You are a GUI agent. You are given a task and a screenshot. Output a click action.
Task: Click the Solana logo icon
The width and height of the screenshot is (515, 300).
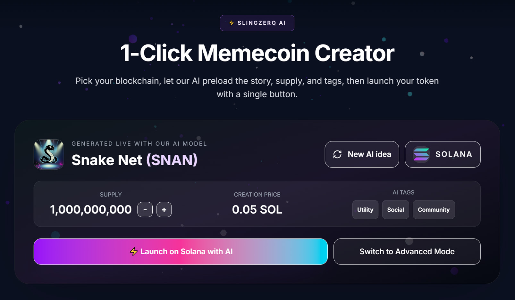pos(421,154)
